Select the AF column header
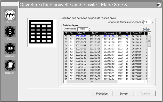The width and height of the screenshot is (163, 102). [x=120, y=33]
